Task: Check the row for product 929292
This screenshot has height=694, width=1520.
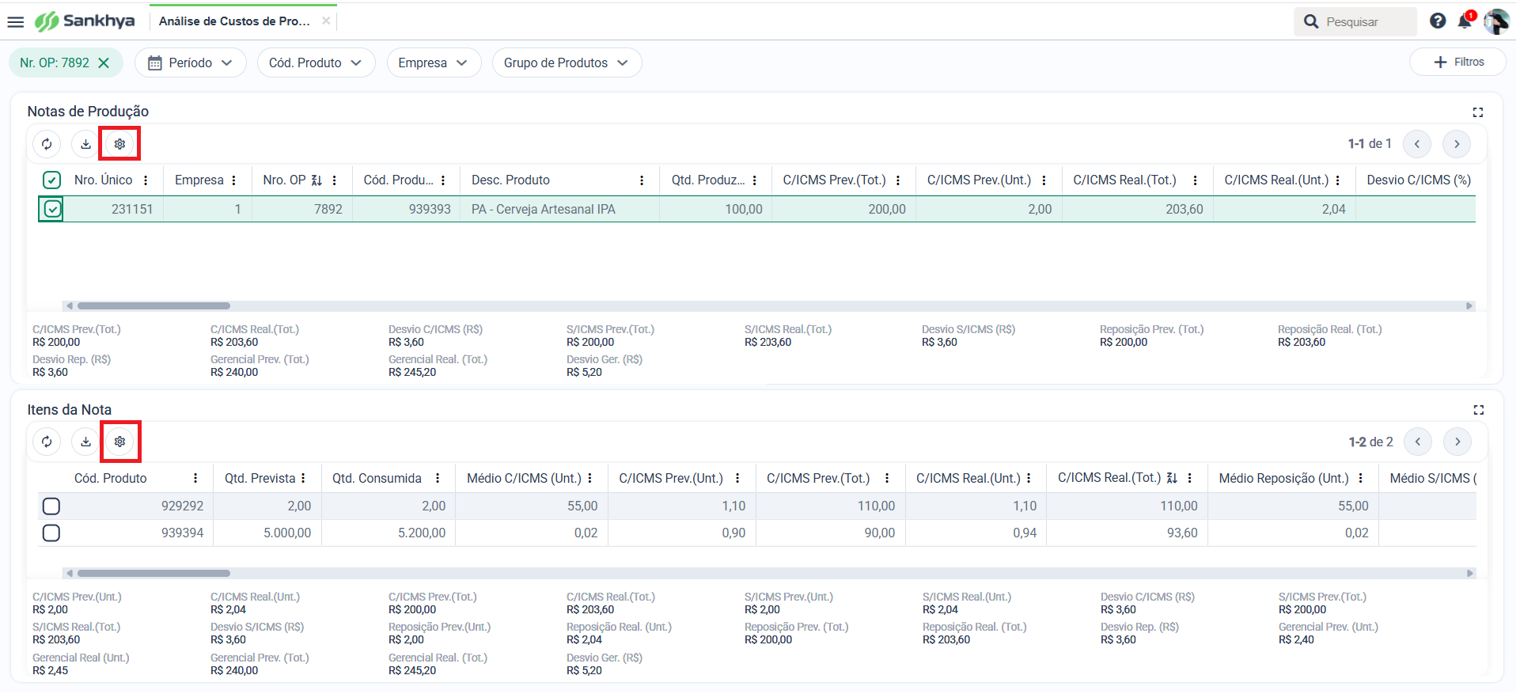Action: (x=51, y=506)
